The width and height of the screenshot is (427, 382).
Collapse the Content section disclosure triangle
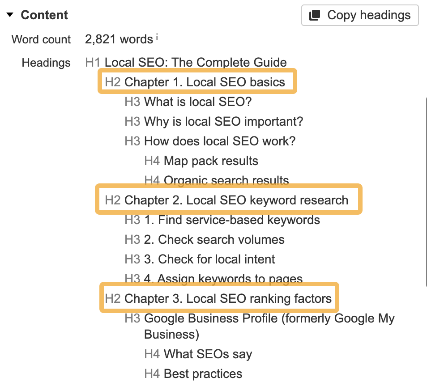coord(10,14)
